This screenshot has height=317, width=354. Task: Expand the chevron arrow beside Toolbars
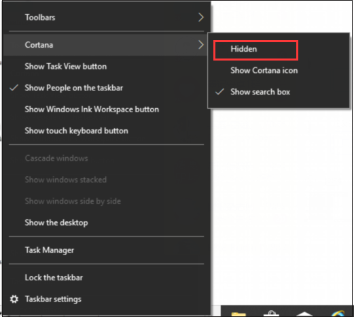point(200,18)
